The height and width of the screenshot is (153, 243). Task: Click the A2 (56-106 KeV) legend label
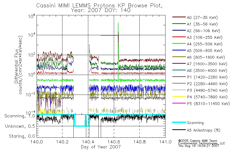pos(203,31)
